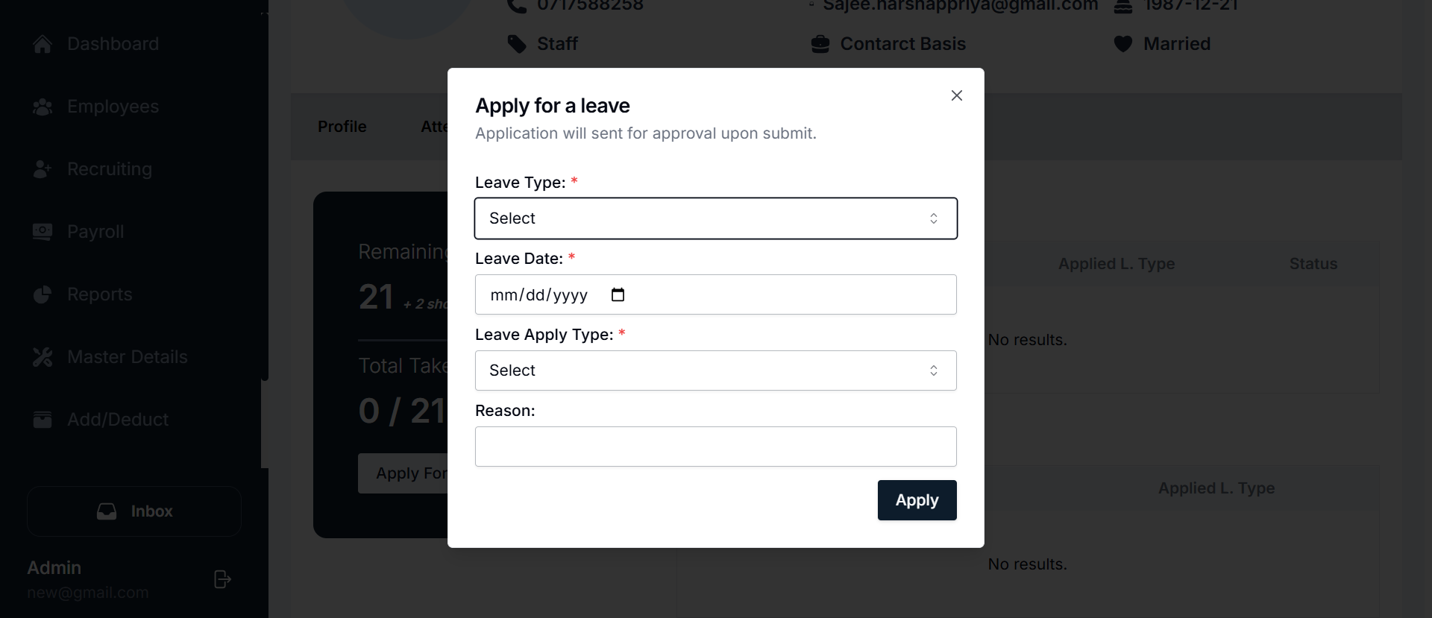Click inside the Reason text field
Screen dimensions: 1432x618
[715, 447]
